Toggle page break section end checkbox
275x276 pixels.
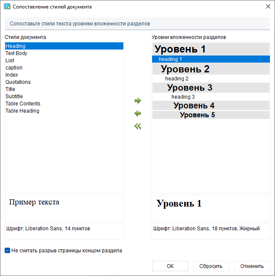pos(8,251)
